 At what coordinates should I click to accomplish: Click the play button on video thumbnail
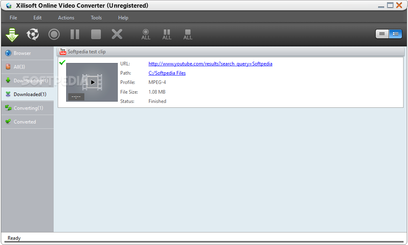93,82
